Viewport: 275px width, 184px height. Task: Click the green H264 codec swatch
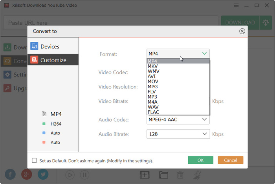pos(44,124)
